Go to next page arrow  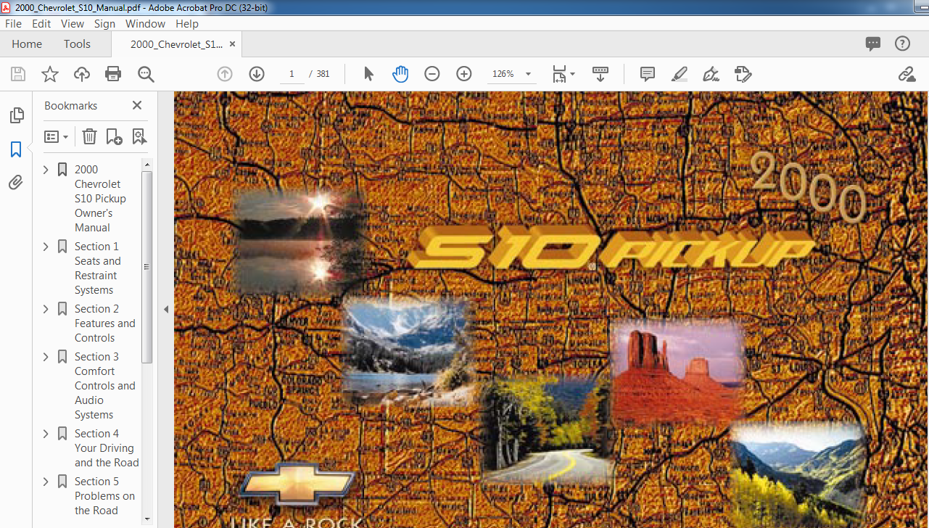coord(257,74)
